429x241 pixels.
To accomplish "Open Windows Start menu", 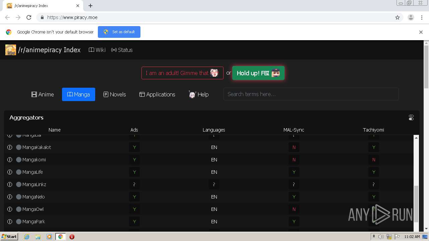I will click(x=9, y=236).
